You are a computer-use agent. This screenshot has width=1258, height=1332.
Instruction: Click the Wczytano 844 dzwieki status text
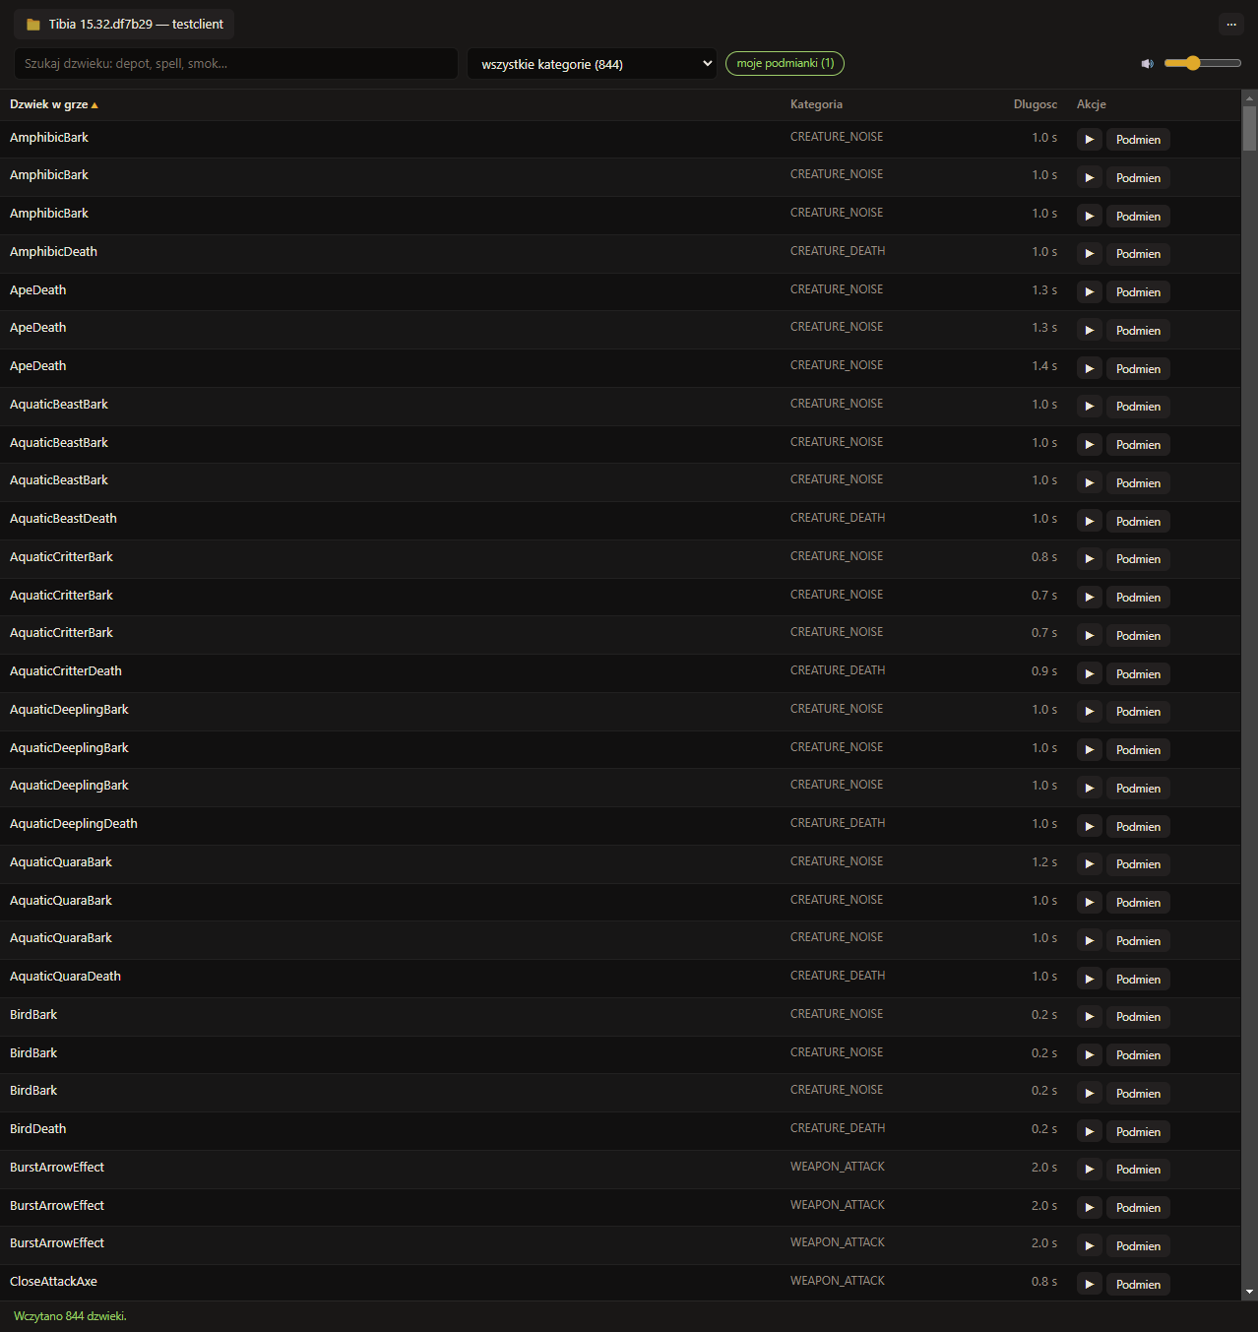tap(70, 1316)
